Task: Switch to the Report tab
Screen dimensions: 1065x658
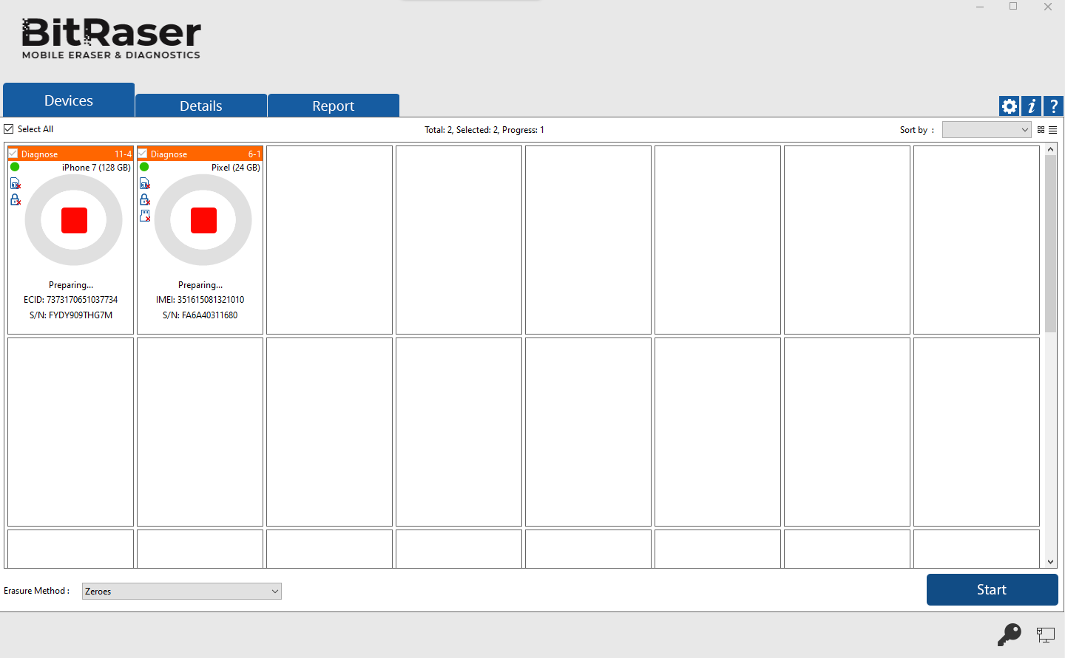Action: [334, 106]
